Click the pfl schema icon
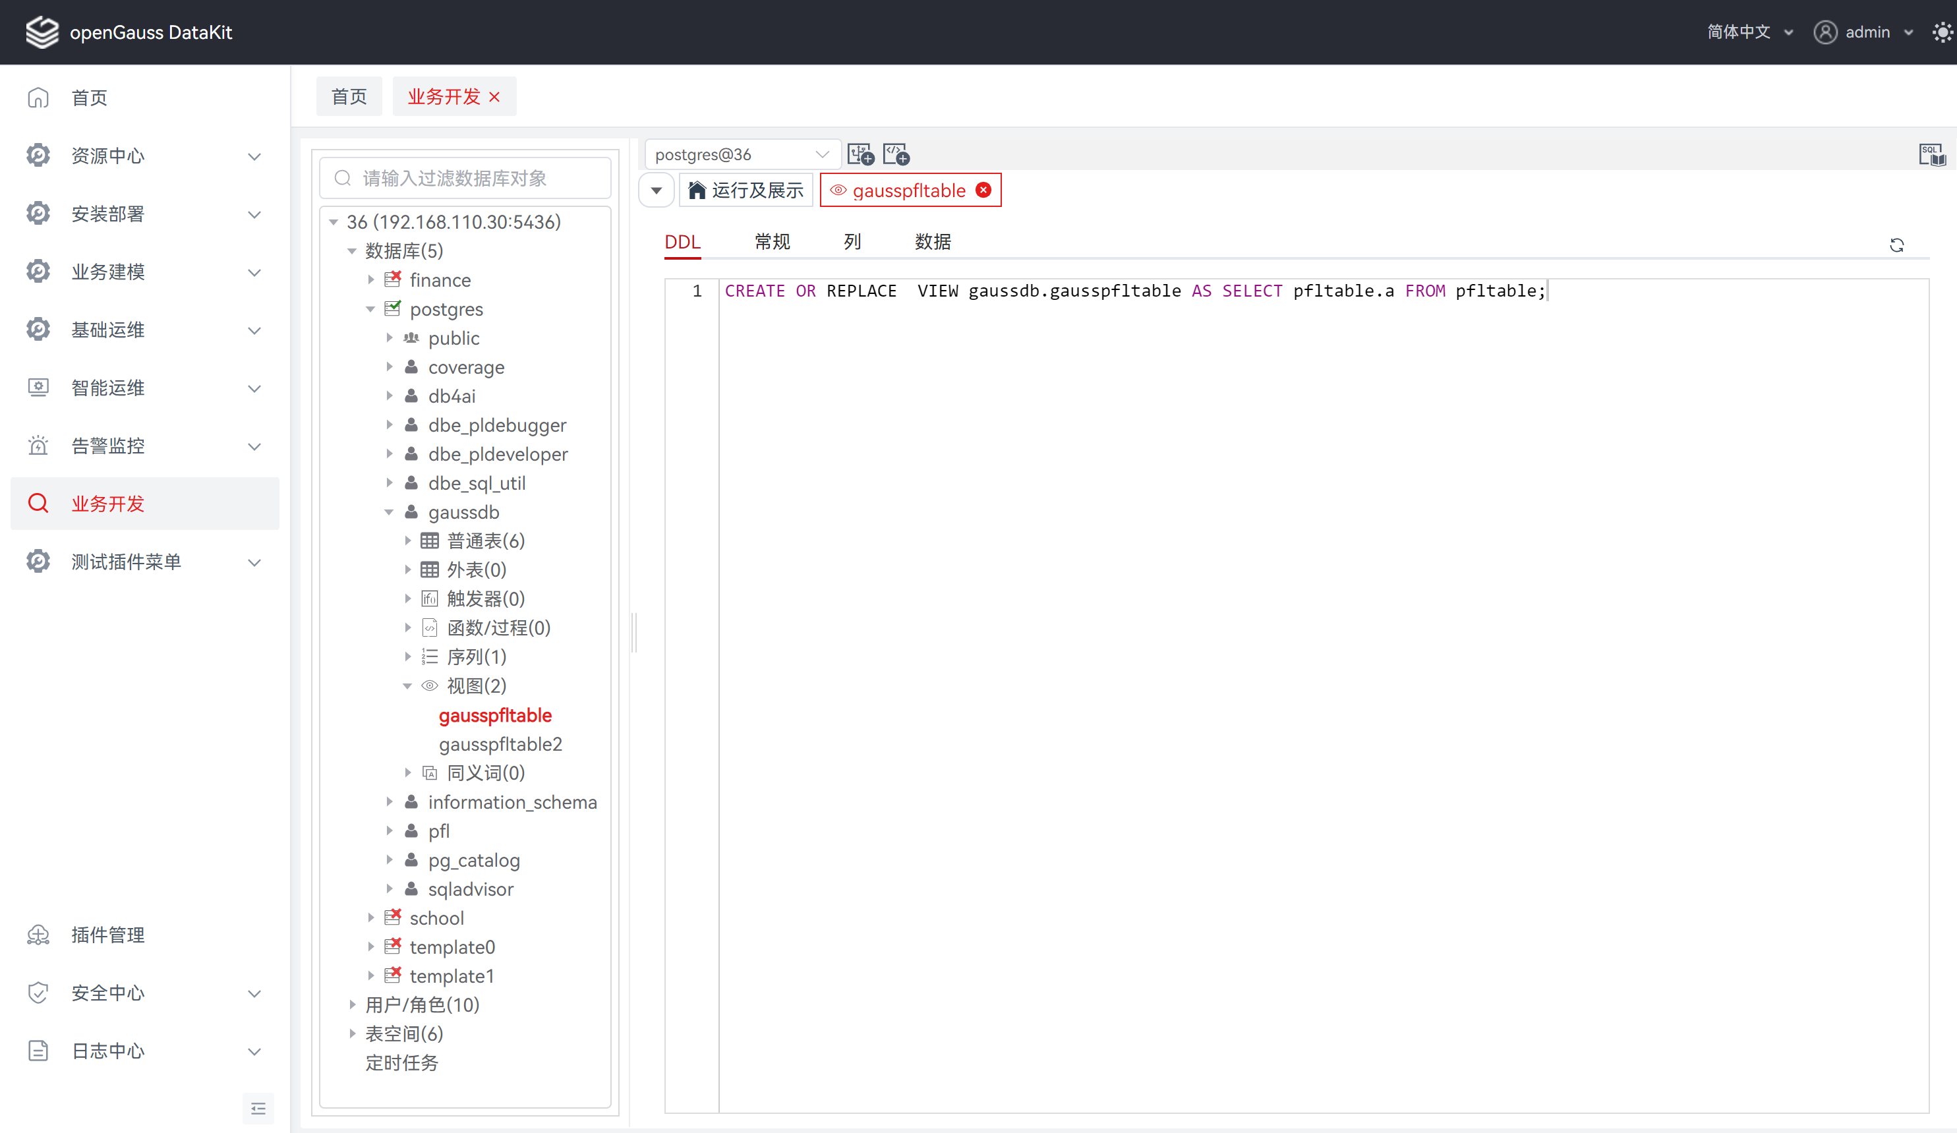1957x1133 pixels. click(x=411, y=830)
